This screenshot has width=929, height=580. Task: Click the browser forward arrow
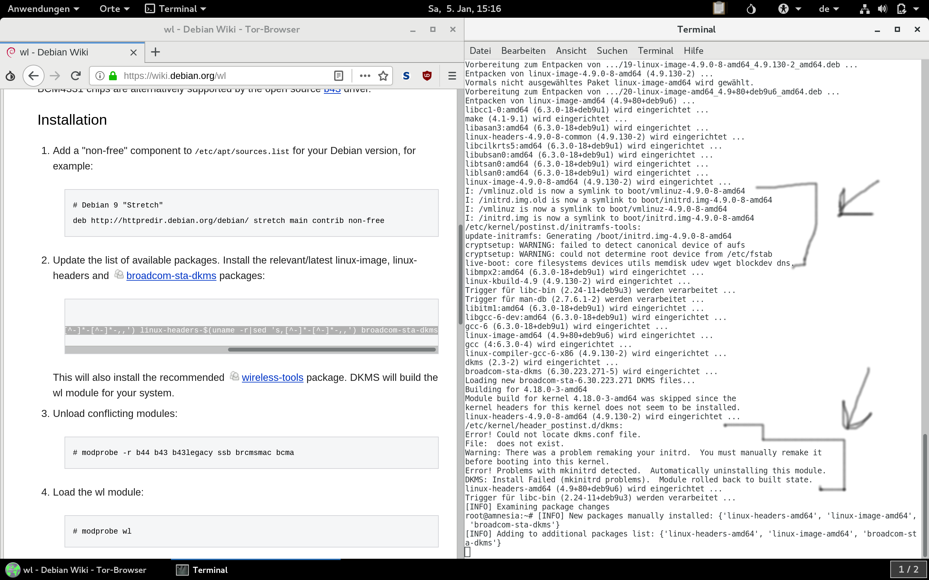coord(55,76)
